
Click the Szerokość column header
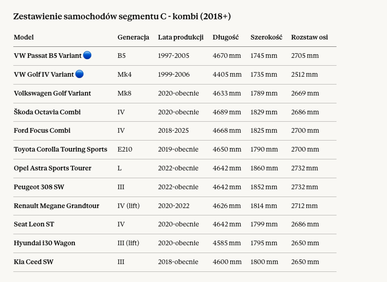coord(266,37)
